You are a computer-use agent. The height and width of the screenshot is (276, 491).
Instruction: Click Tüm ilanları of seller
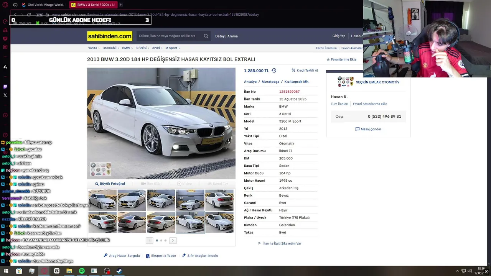tap(339, 104)
